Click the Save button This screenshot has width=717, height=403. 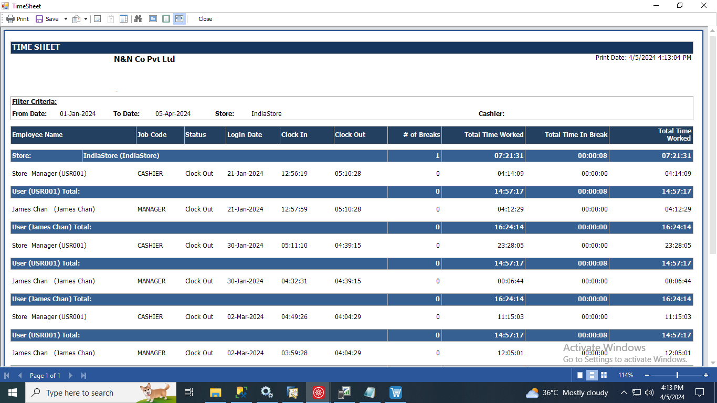[x=47, y=19]
